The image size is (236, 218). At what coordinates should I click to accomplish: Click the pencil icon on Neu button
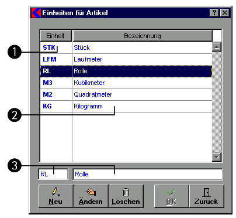pos(55,192)
